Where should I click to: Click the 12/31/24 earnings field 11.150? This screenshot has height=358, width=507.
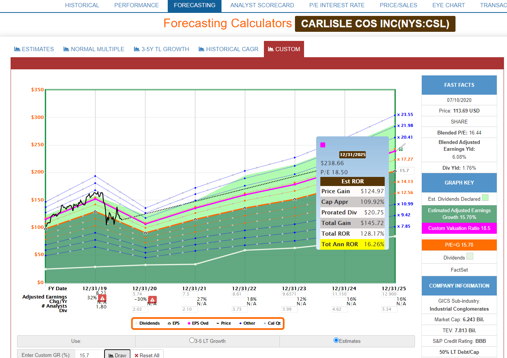(340, 294)
